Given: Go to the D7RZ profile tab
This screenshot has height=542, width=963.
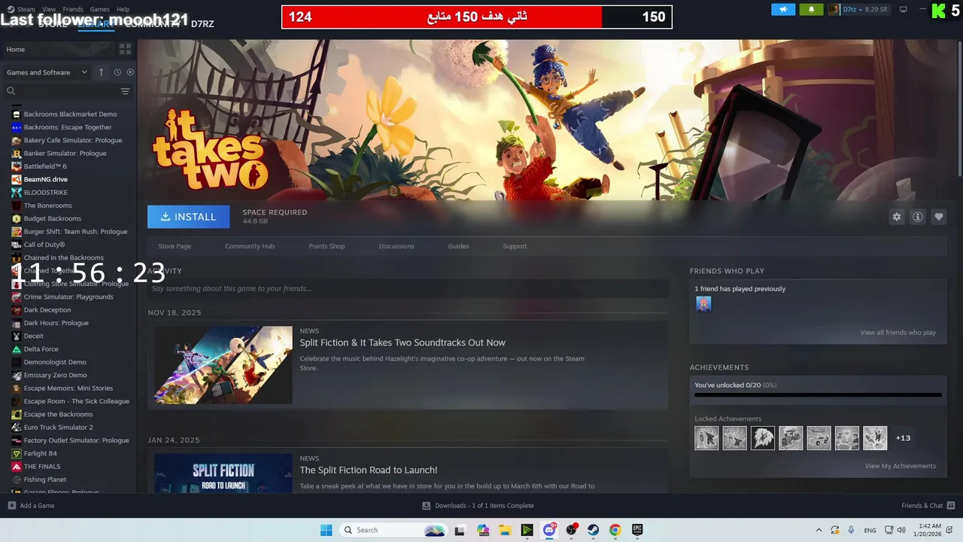Looking at the screenshot, I should tap(202, 24).
